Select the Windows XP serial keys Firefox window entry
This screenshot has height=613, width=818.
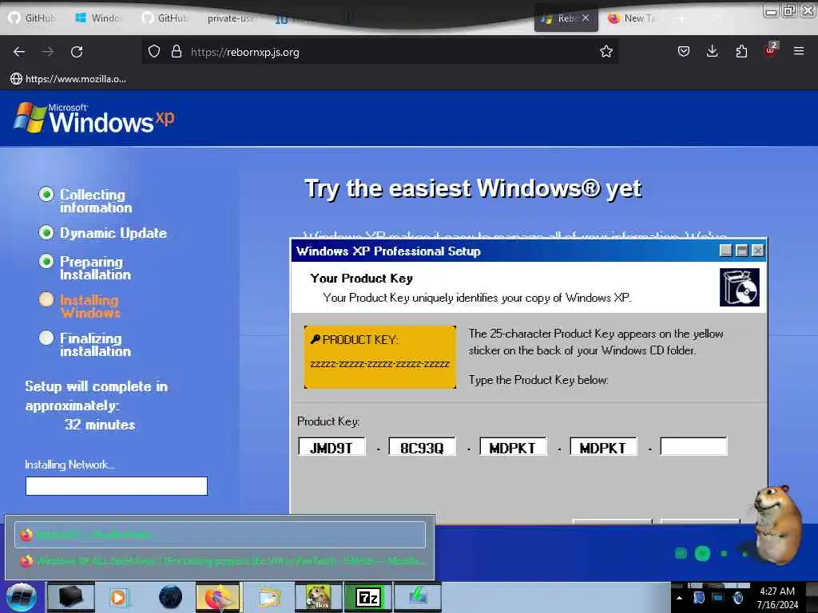(220, 561)
